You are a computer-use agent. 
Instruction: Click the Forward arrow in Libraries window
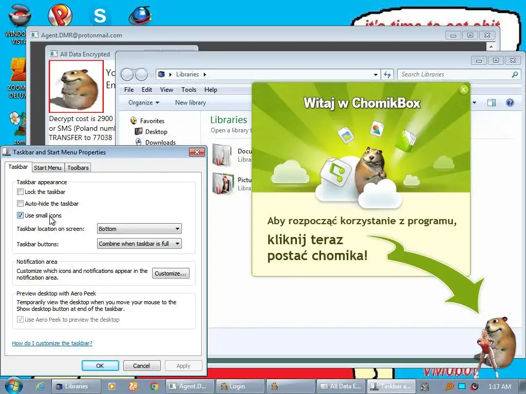(141, 74)
